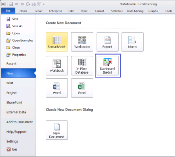Switch to the Home ribbon tab

tap(23, 11)
